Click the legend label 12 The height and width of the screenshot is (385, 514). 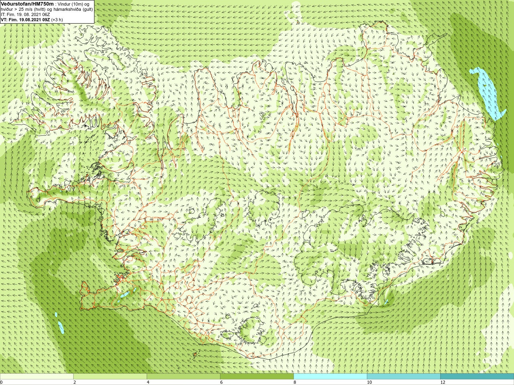pyautogui.click(x=443, y=382)
